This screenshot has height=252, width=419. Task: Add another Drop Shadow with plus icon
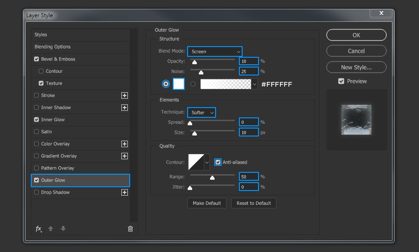125,192
